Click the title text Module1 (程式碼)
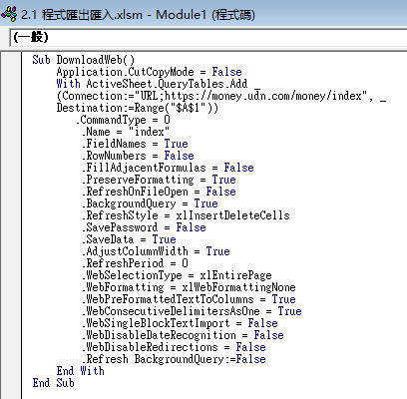This screenshot has height=399, width=407. coord(205,15)
